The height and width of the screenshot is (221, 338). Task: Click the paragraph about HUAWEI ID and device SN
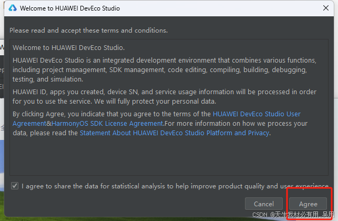[164, 96]
